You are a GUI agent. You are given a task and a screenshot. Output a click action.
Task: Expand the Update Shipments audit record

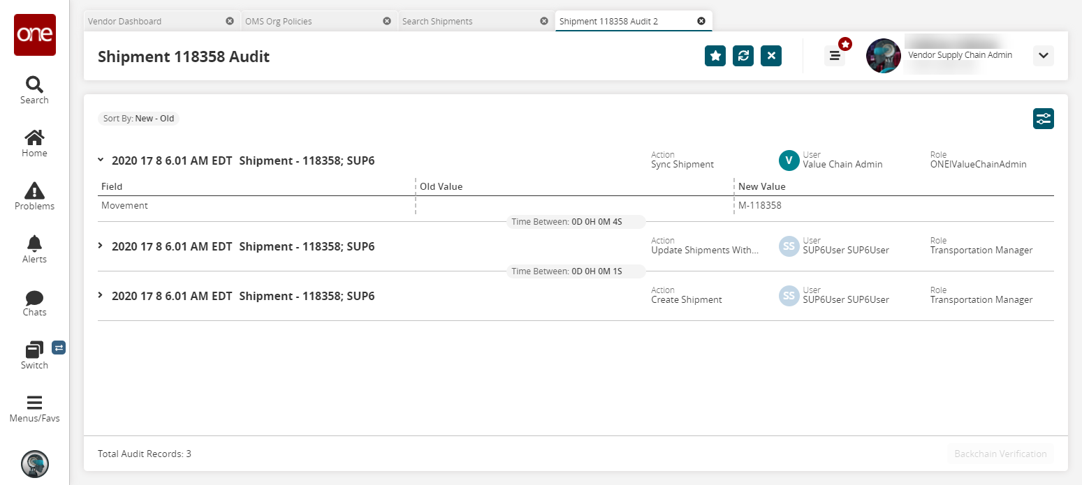[x=101, y=246]
